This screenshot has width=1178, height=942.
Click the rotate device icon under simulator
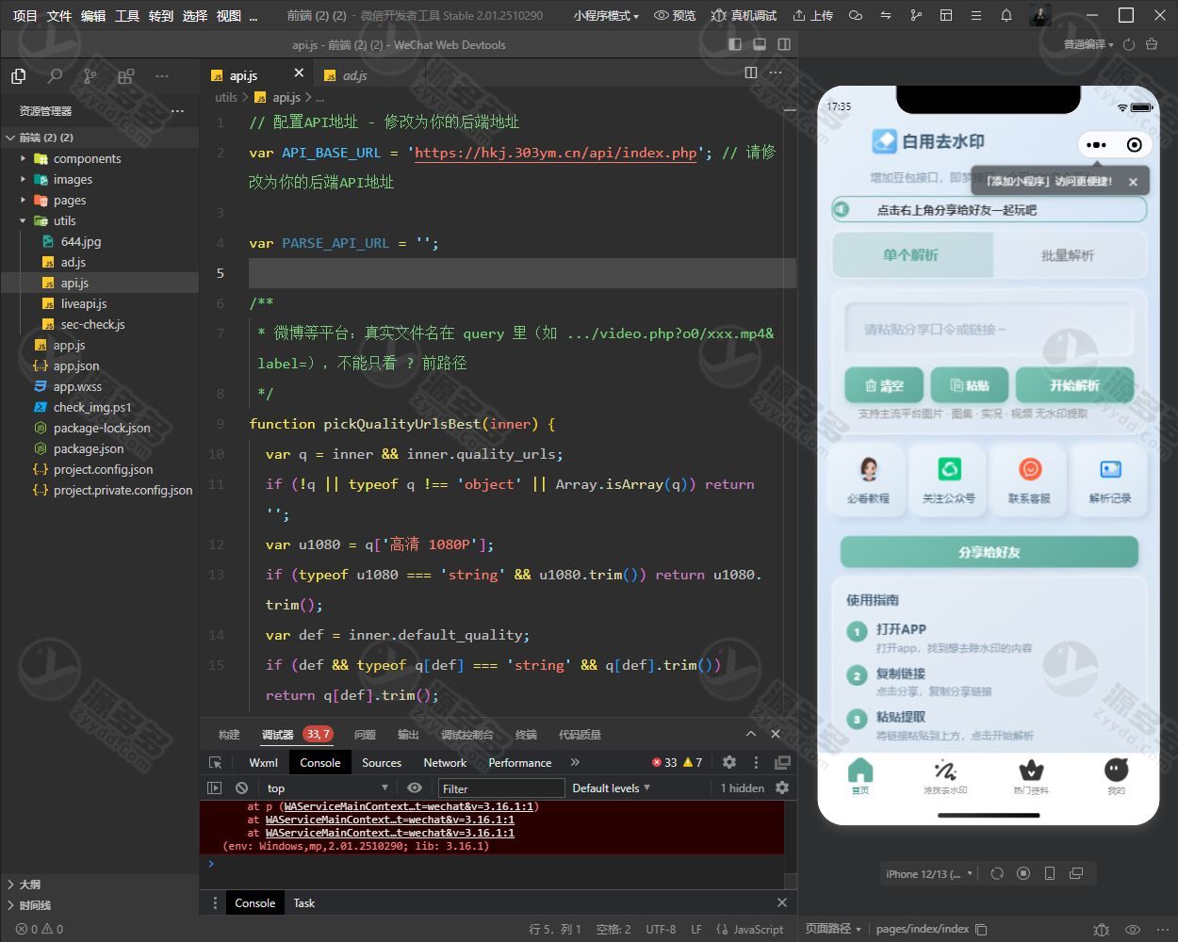(997, 874)
